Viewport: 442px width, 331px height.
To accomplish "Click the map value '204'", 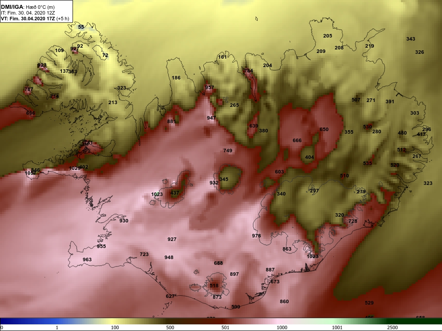I will (x=267, y=66).
